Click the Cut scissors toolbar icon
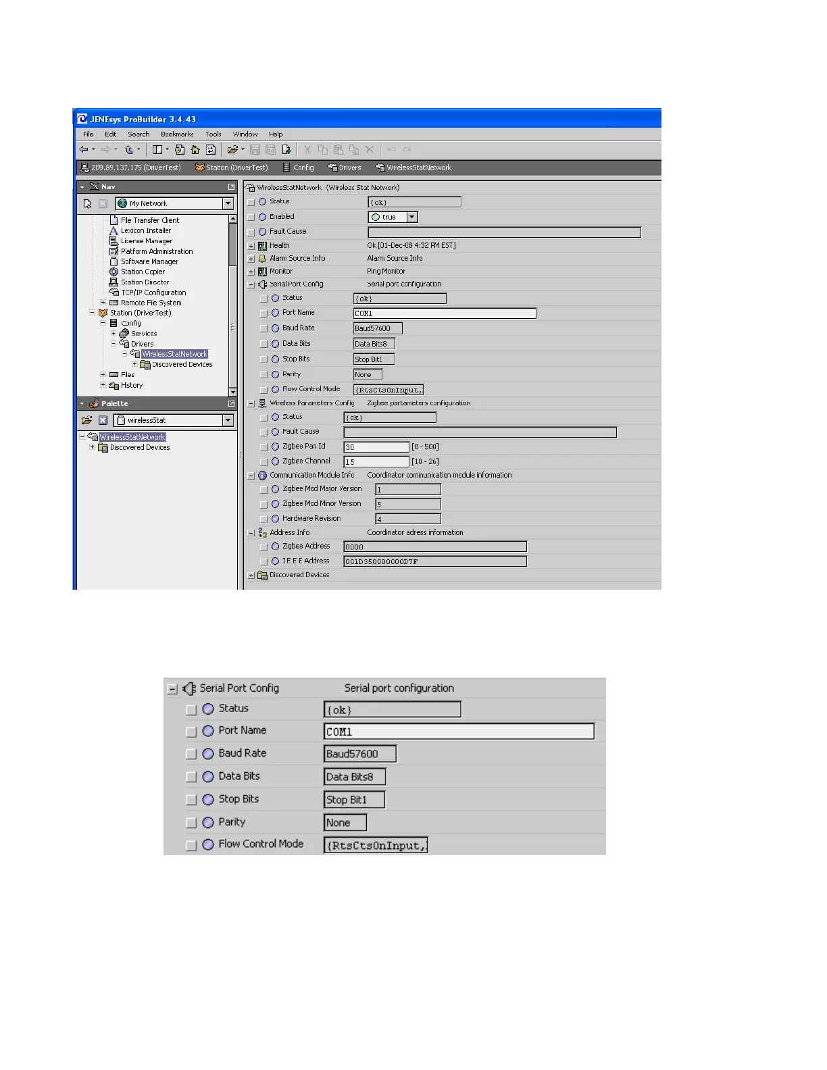This screenshot has width=827, height=1070. click(x=307, y=149)
